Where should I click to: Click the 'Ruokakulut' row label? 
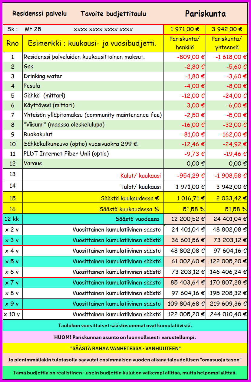coord(38,134)
